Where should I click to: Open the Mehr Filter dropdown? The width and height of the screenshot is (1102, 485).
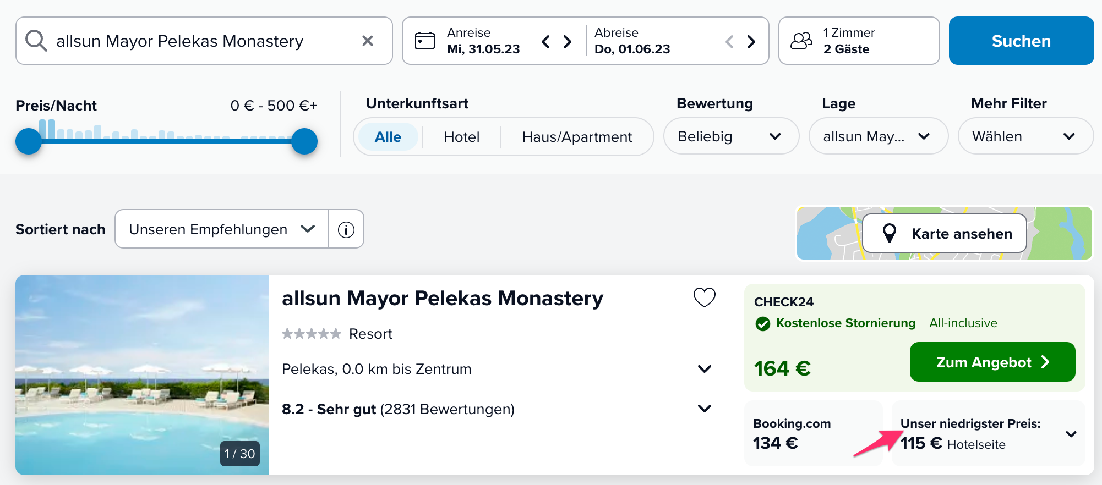click(1025, 136)
